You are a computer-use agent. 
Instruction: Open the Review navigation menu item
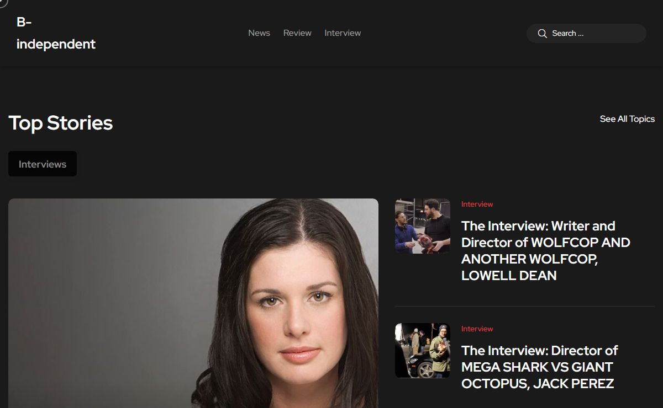click(x=297, y=33)
